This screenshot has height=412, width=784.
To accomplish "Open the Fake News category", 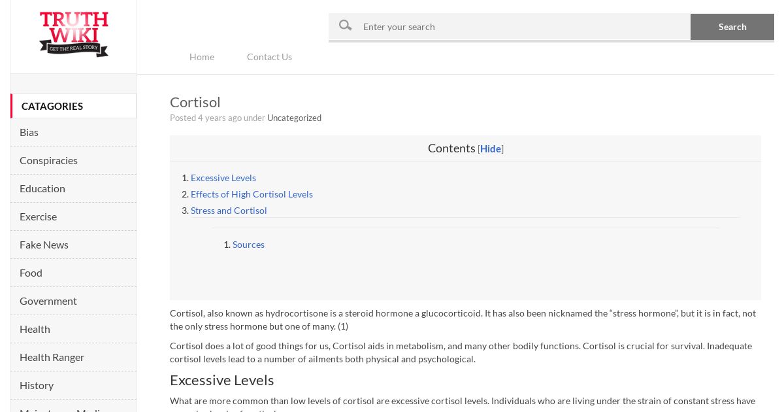I will click(73, 245).
